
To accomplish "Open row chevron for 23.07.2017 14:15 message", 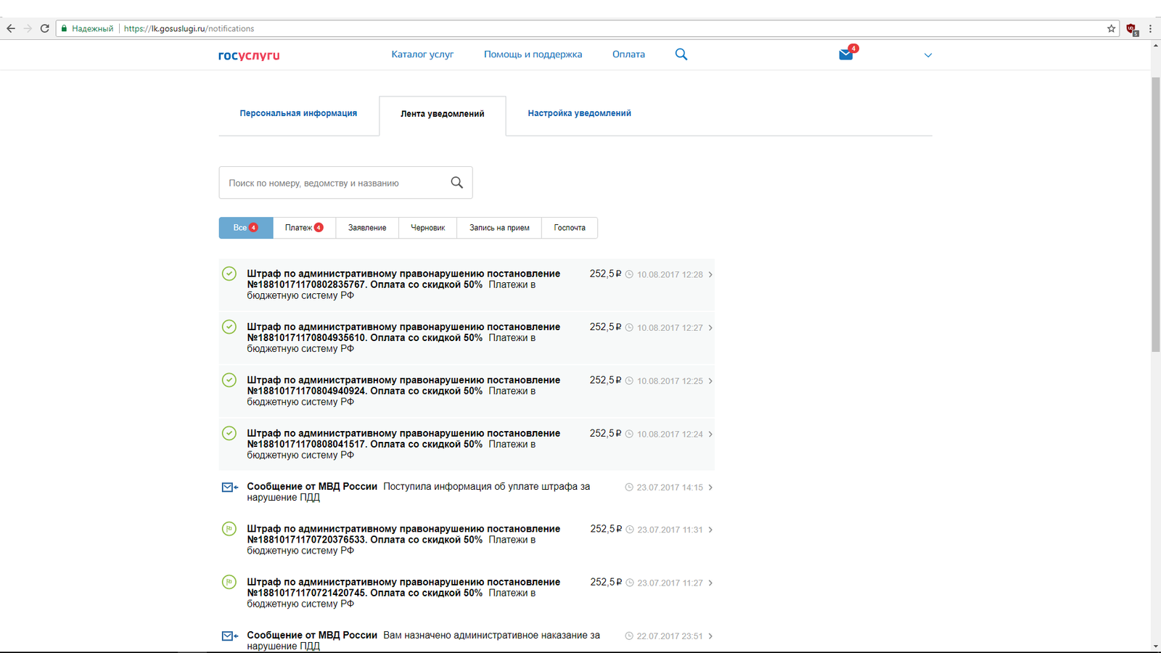I will click(x=710, y=488).
